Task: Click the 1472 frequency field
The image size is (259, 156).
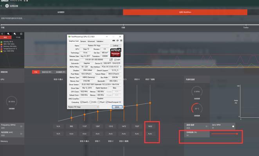Action: coord(124,126)
